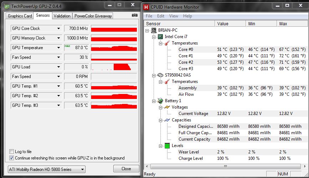Open the GPU Temp. #1 dropdown arrow
This screenshot has height=178, width=309.
pyautogui.click(x=58, y=86)
